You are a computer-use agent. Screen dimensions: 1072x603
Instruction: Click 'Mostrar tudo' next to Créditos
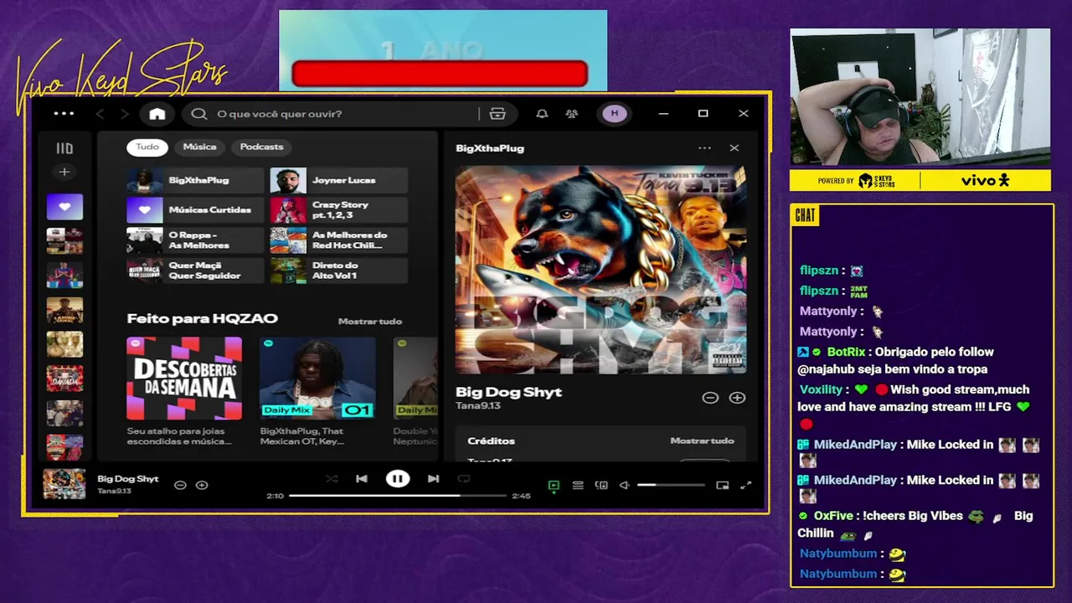pyautogui.click(x=702, y=441)
